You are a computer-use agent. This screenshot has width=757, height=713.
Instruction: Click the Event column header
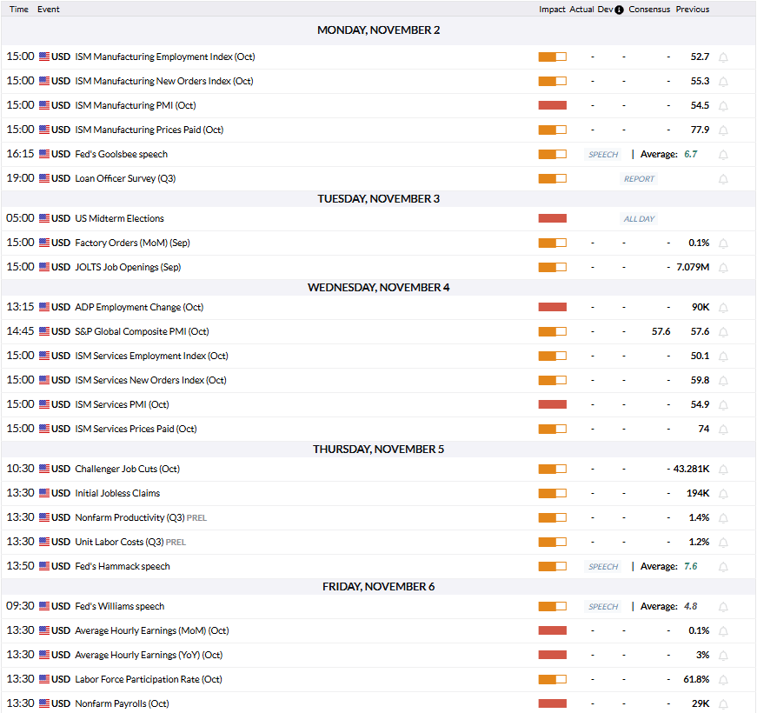[x=49, y=10]
